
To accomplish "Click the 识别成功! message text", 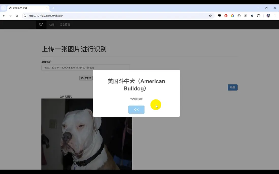I will (x=136, y=99).
